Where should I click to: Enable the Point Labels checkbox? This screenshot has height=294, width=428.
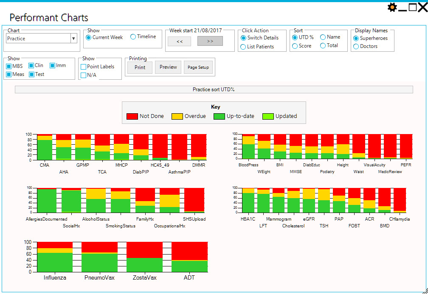tap(84, 67)
